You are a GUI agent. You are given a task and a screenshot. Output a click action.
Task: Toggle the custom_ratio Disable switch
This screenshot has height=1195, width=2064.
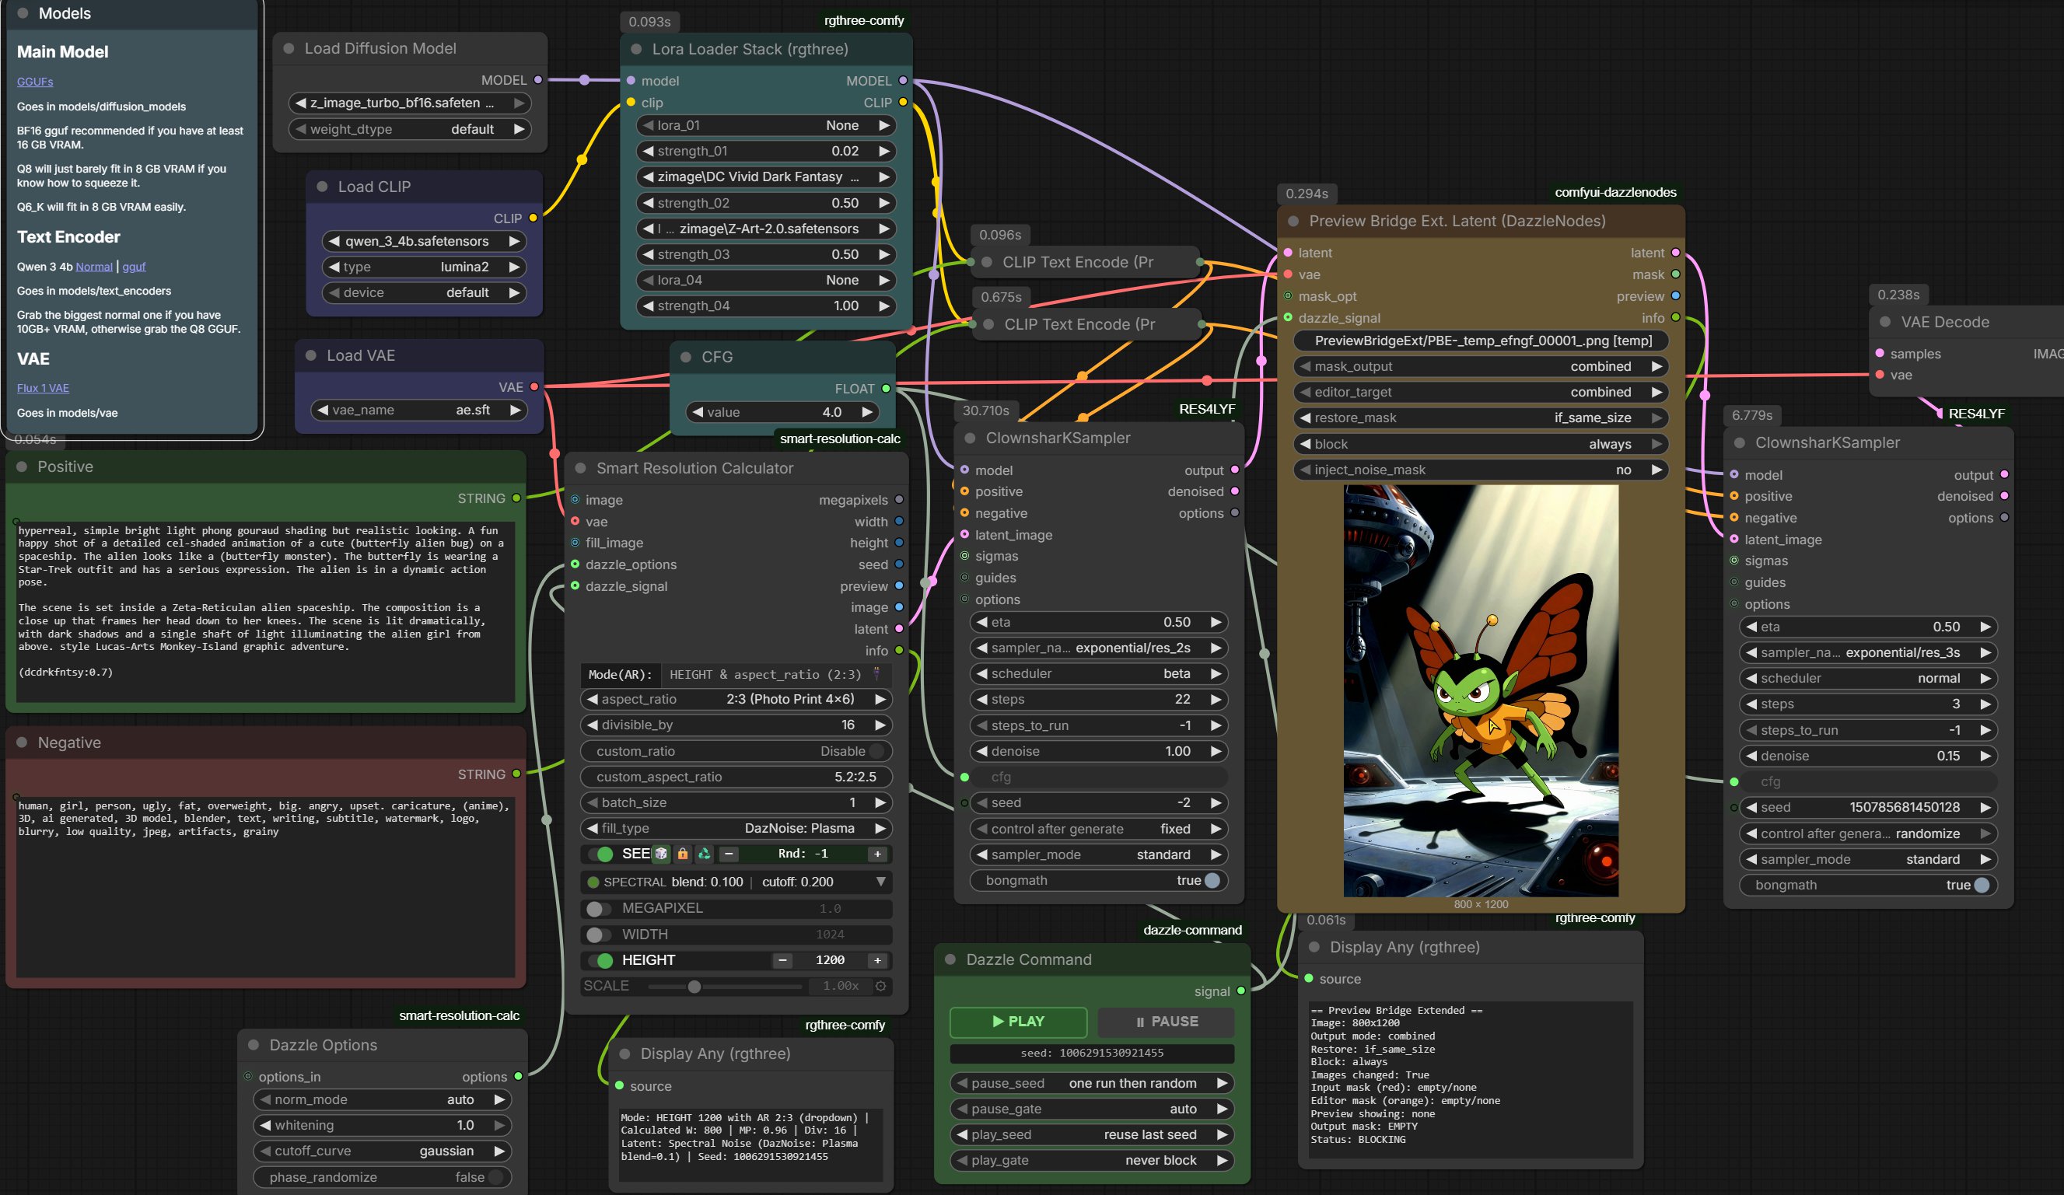click(x=878, y=751)
